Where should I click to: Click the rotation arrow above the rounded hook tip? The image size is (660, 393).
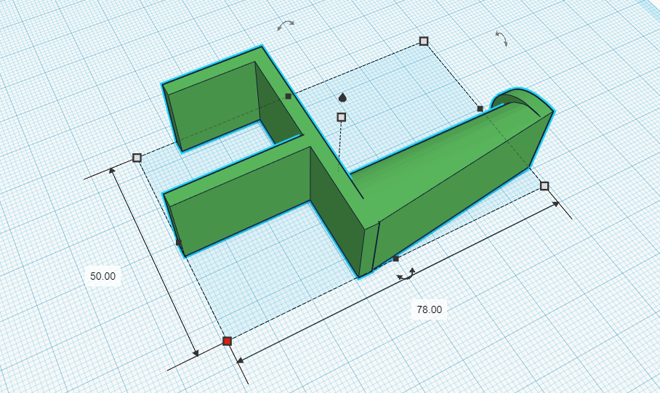coord(502,39)
